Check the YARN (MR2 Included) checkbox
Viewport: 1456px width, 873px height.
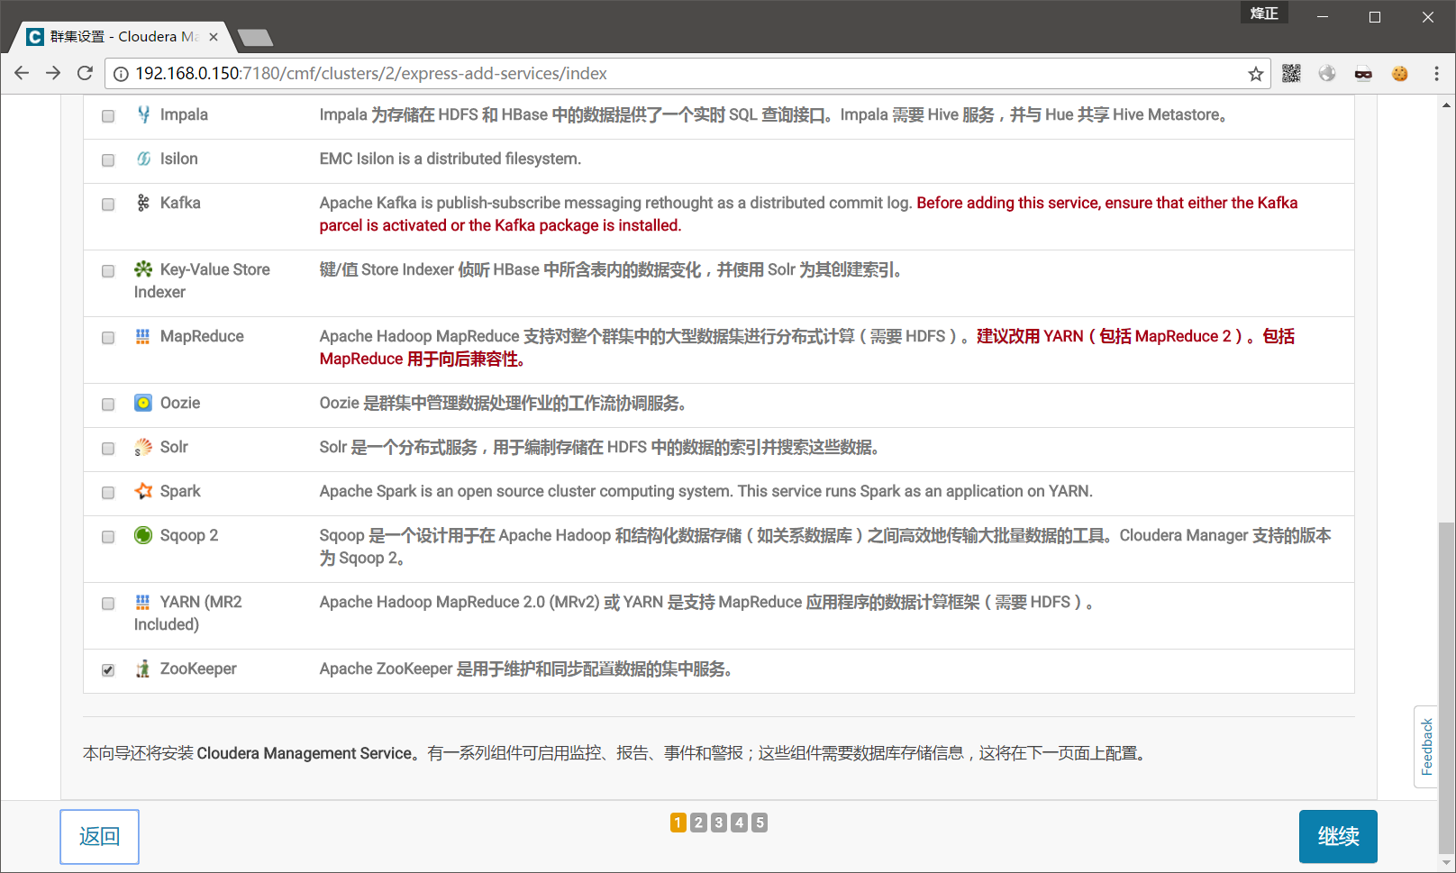click(x=108, y=604)
